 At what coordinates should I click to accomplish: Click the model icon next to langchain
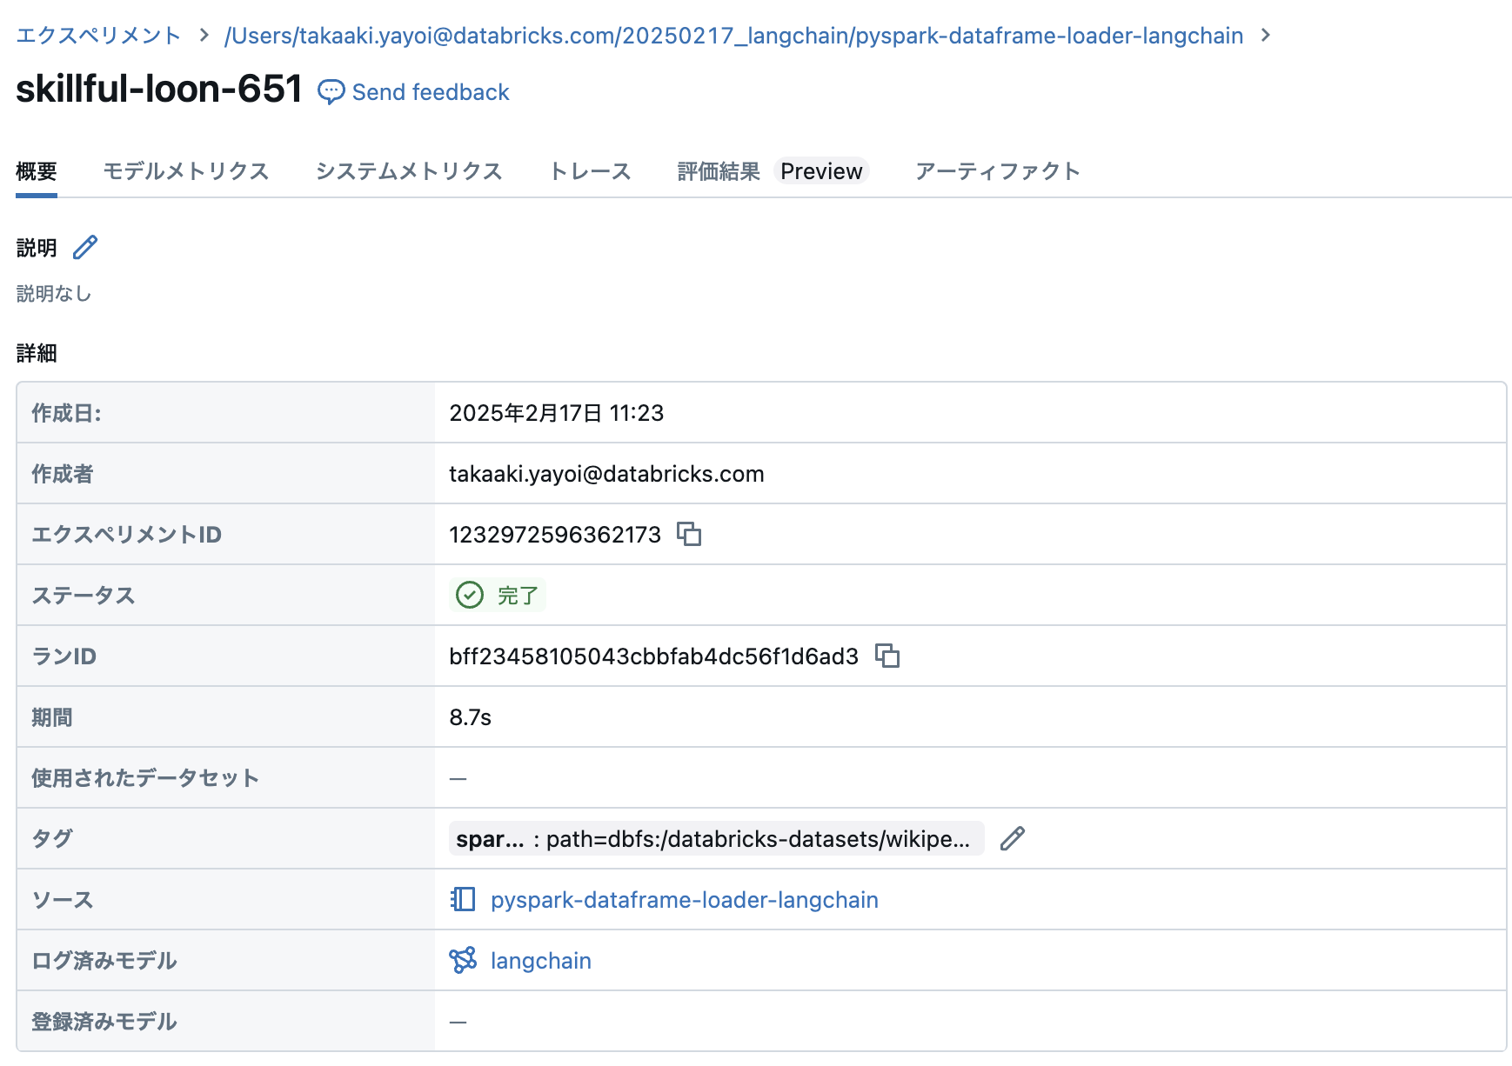(x=464, y=960)
